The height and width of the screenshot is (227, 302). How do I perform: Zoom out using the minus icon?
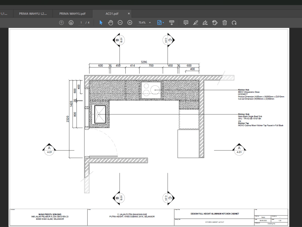coord(120,22)
